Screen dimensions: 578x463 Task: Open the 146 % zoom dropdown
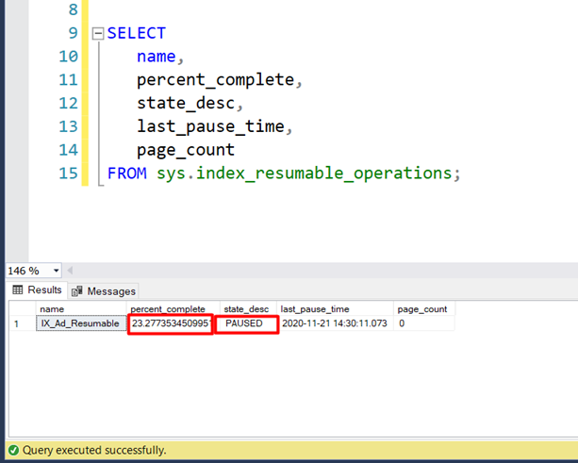tap(56, 271)
